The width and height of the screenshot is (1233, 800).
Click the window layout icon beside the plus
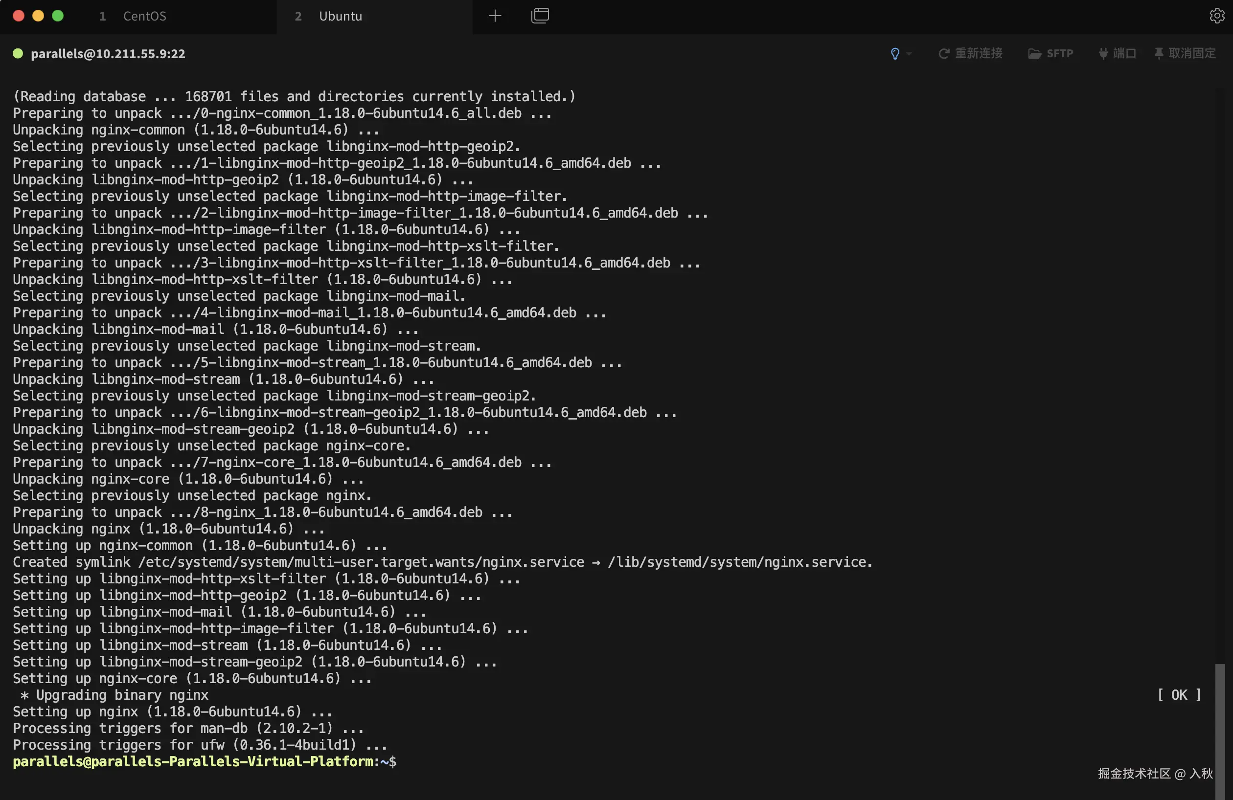pos(540,16)
